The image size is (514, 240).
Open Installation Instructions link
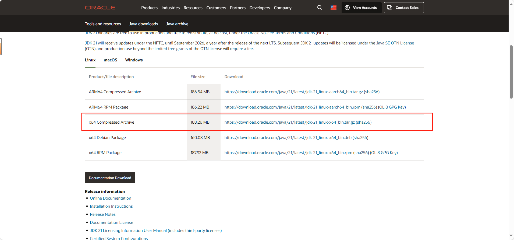(x=111, y=206)
